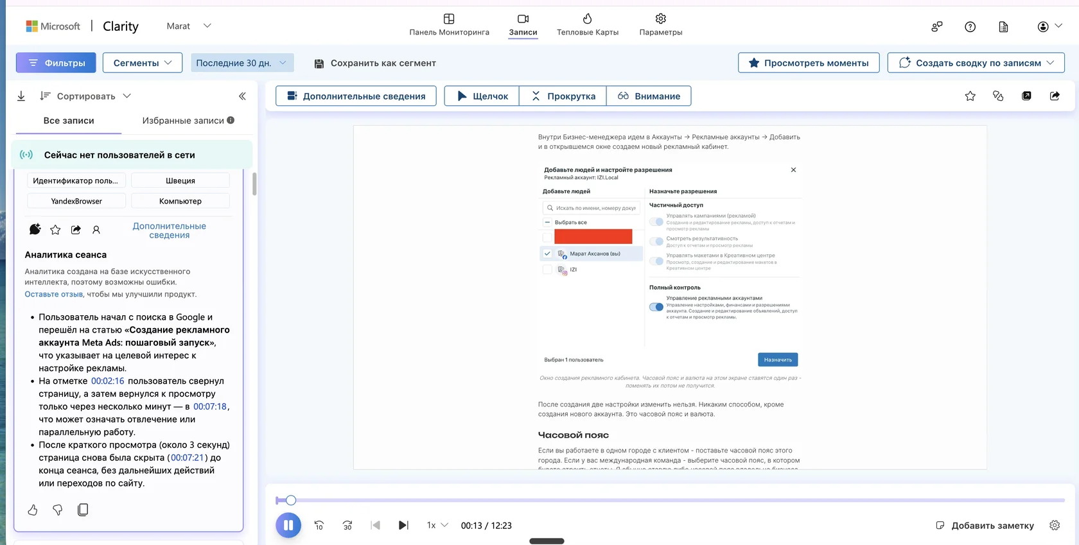
Task: Jump to timestamp 00:07:18
Action: pyautogui.click(x=210, y=406)
